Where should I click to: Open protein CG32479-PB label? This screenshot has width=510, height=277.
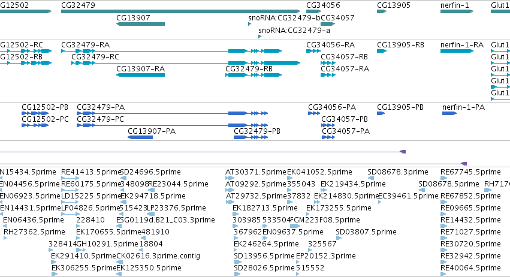[x=257, y=131]
